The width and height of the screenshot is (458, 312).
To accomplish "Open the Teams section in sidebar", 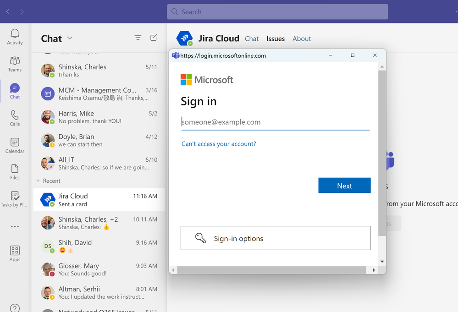I will click(x=15, y=64).
